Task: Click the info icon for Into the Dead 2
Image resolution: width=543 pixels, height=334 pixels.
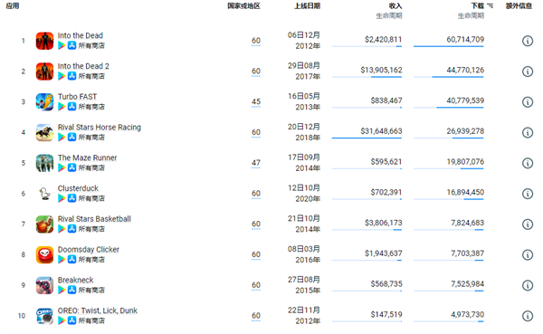Action: tap(527, 72)
